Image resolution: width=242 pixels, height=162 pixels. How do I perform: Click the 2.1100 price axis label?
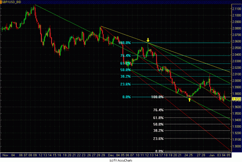pos(237,9)
